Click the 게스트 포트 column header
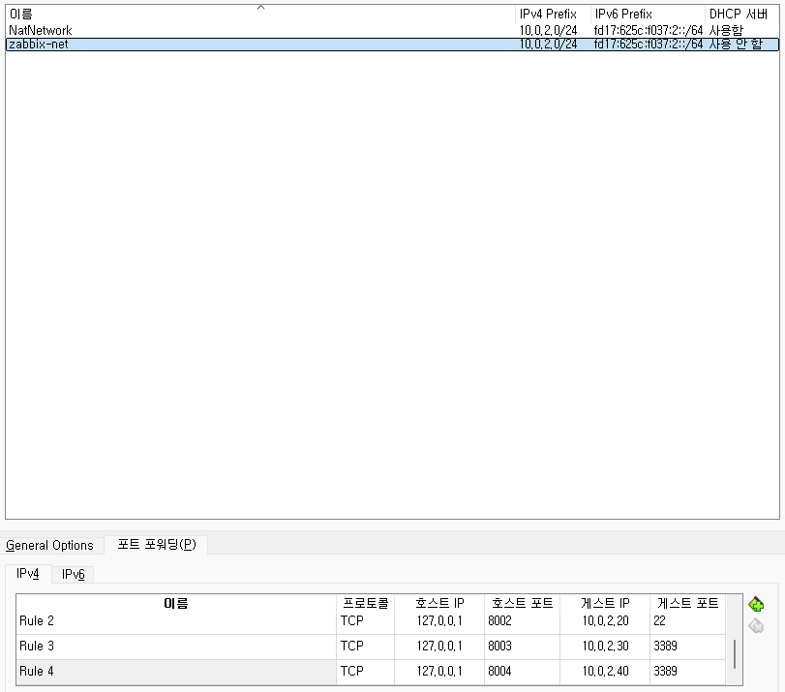Image resolution: width=785 pixels, height=692 pixels. pos(687,603)
